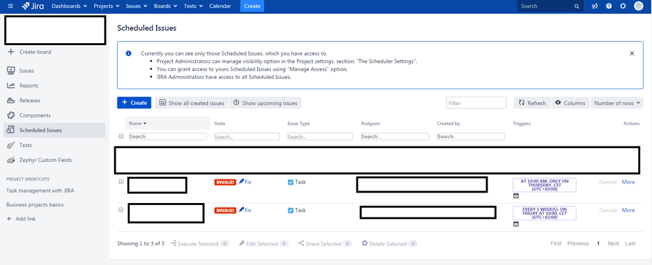Image resolution: width=652 pixels, height=265 pixels.
Task: Open the administration gear icon
Action: (x=623, y=7)
